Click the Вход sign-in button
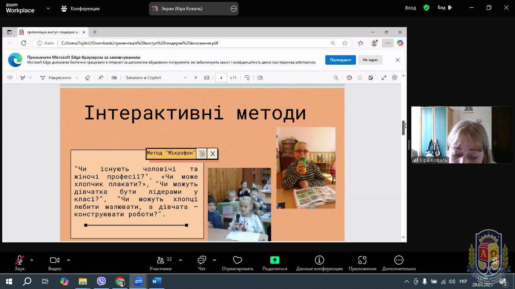515x289 pixels. [x=411, y=8]
